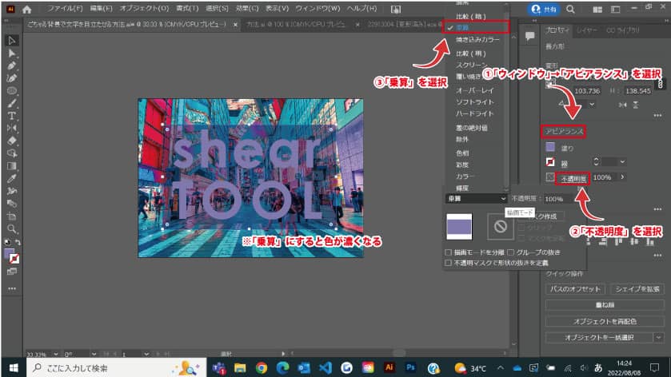
Task: Switch to レイヤー panel tab
Action: click(586, 30)
